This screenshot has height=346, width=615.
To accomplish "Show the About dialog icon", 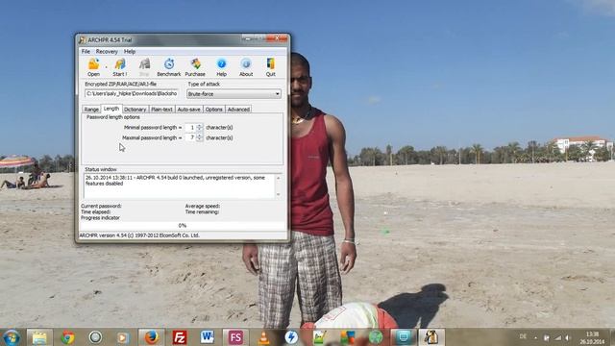I will point(246,67).
